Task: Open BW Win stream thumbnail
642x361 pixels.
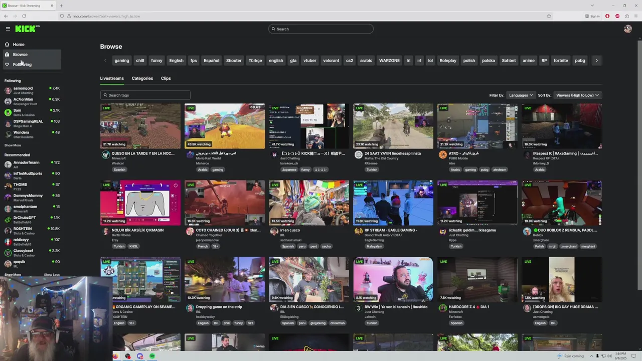Action: (393, 279)
